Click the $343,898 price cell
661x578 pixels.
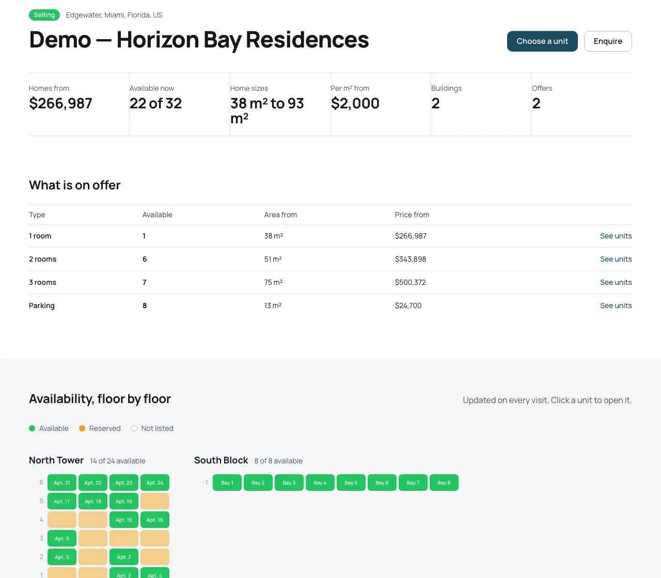pos(411,259)
